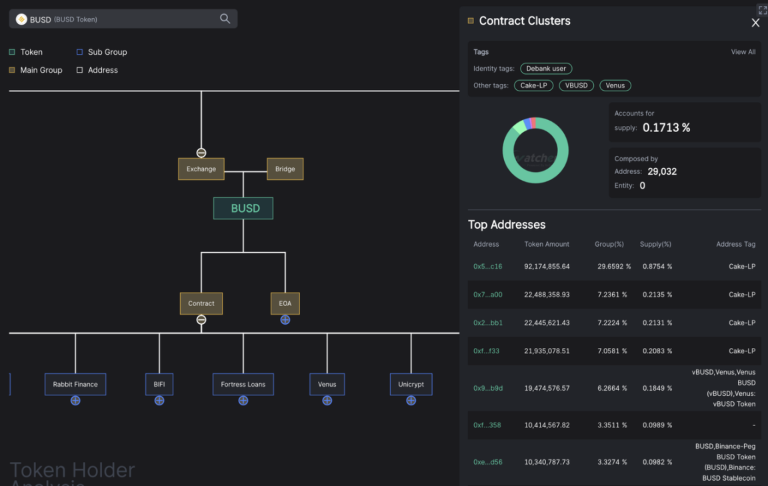
Task: Click the supply donut chart
Action: tap(535, 151)
